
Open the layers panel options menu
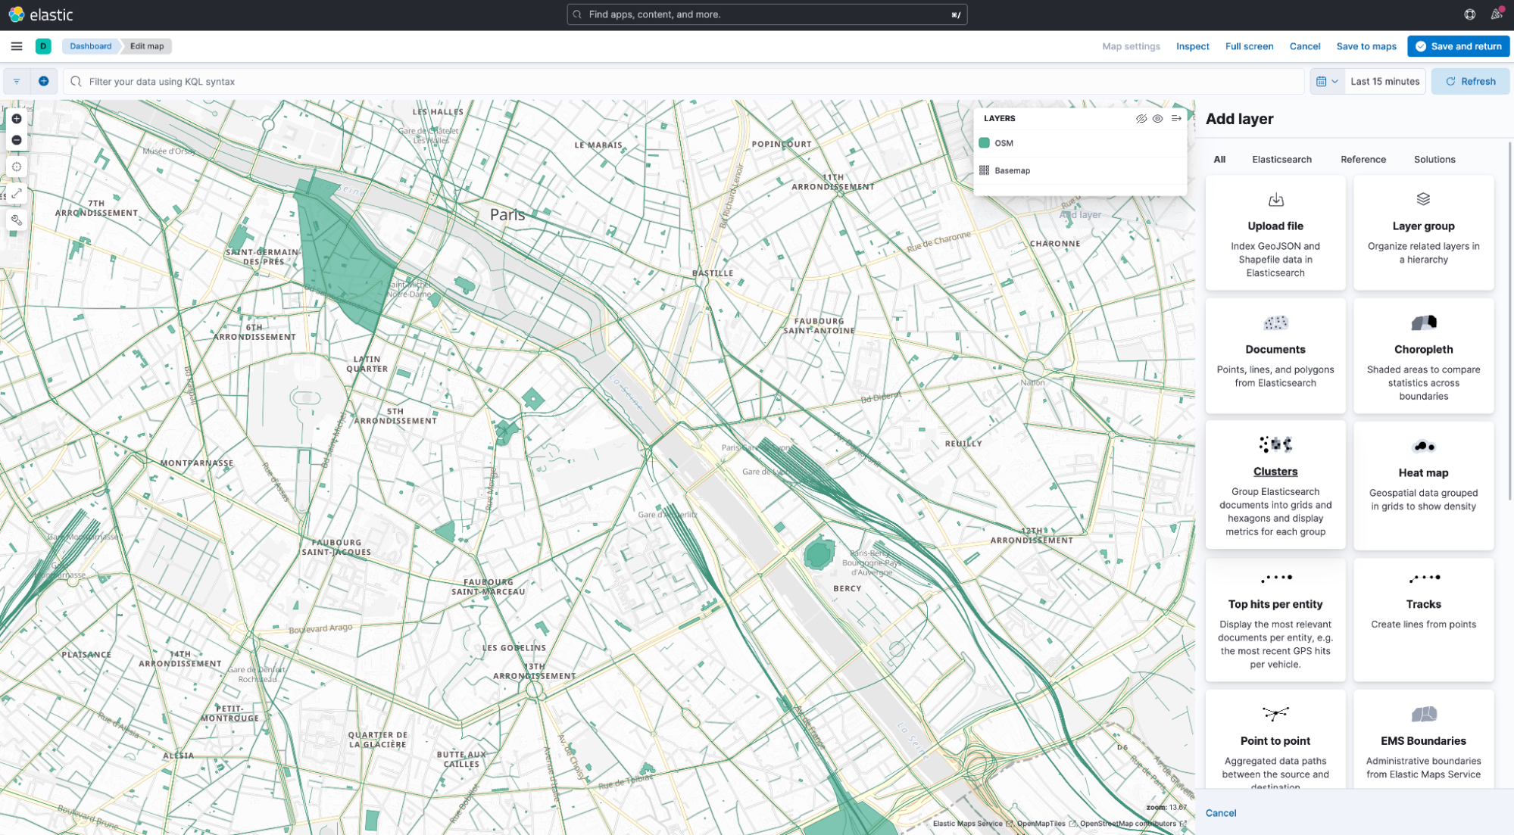click(1177, 118)
